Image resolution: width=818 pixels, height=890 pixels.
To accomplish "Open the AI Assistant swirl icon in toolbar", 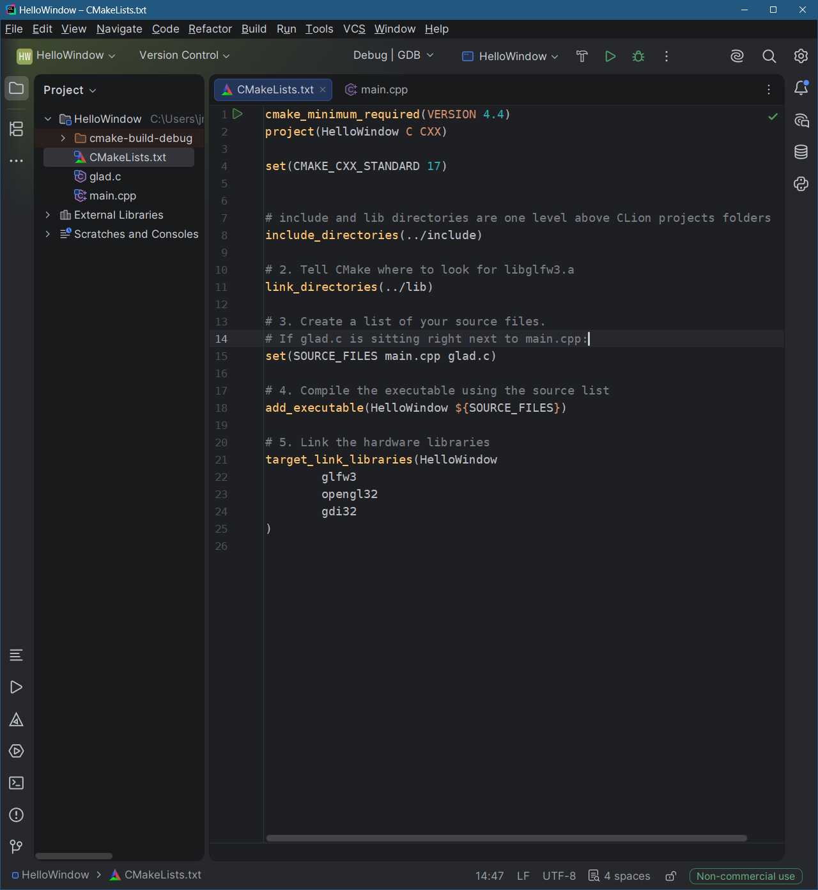I will click(x=737, y=56).
